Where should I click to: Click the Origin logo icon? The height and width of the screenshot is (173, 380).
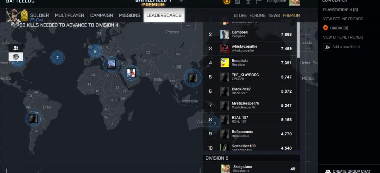point(326,28)
